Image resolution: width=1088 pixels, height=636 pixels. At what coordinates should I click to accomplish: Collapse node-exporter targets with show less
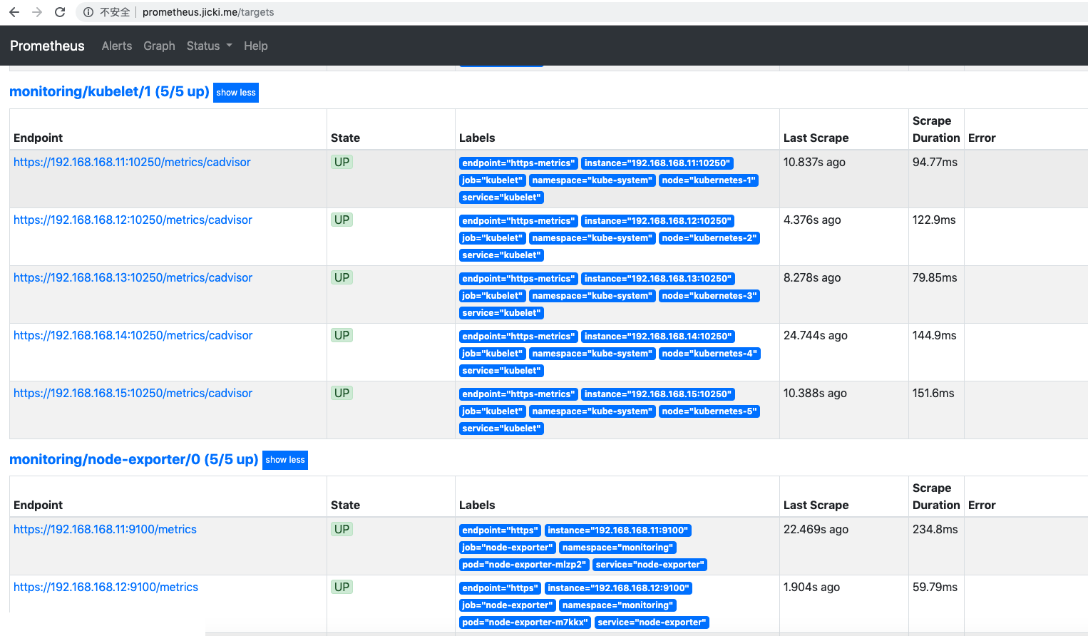[285, 460]
